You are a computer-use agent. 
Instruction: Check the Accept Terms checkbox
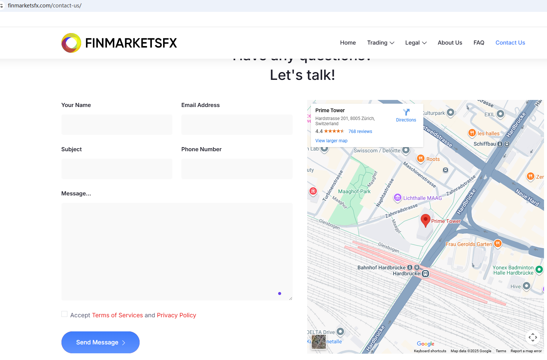[x=64, y=314]
